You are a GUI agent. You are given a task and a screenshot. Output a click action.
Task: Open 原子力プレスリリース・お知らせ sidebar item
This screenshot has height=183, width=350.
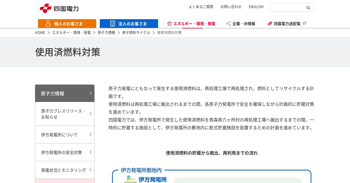coord(65,114)
